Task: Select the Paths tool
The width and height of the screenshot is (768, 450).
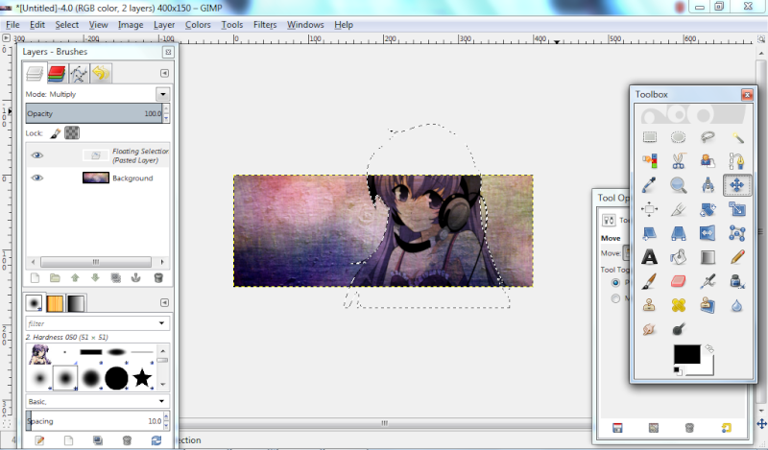Action: point(737,160)
